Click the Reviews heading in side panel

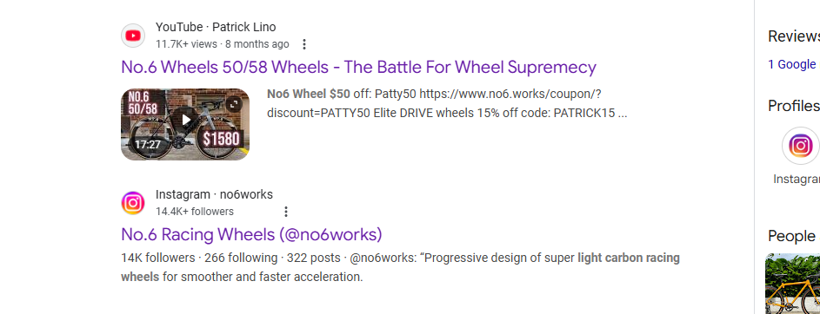pyautogui.click(x=794, y=36)
